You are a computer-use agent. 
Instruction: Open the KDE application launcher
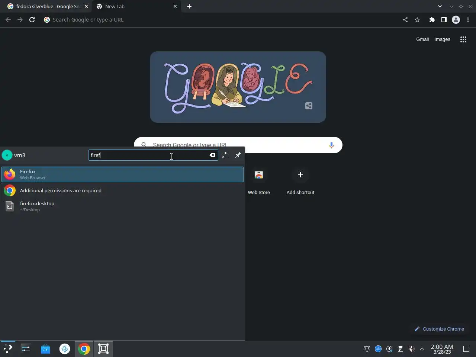click(8, 348)
